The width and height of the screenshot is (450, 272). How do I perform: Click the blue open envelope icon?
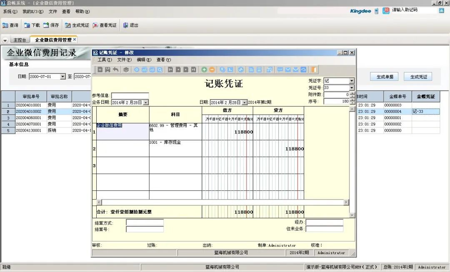coord(295,70)
